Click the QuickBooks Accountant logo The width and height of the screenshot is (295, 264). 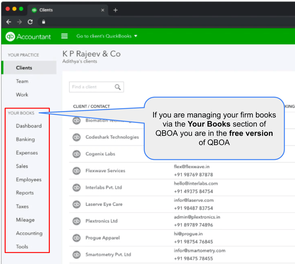28,36
